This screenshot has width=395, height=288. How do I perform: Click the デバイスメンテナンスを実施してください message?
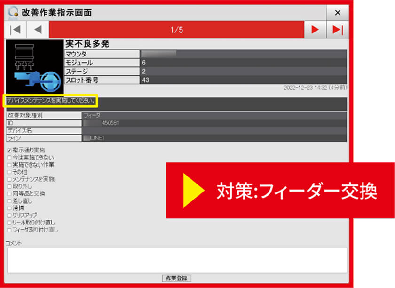[50, 101]
